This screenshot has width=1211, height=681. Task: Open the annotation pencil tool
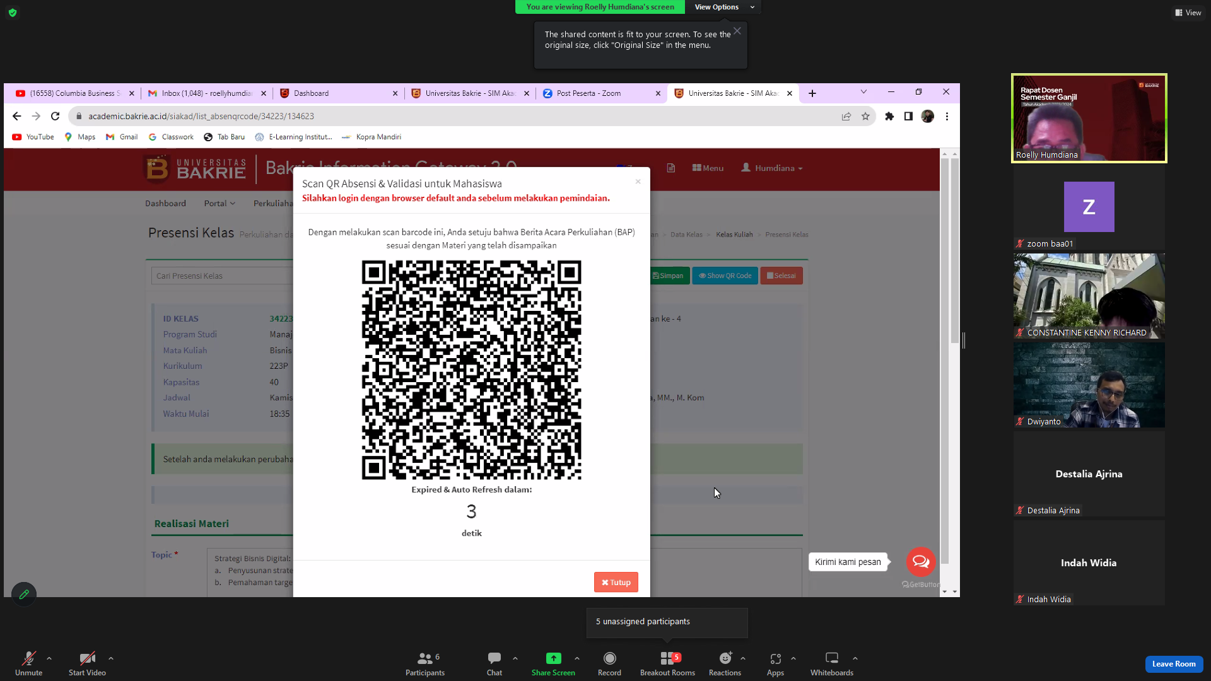[x=24, y=594]
